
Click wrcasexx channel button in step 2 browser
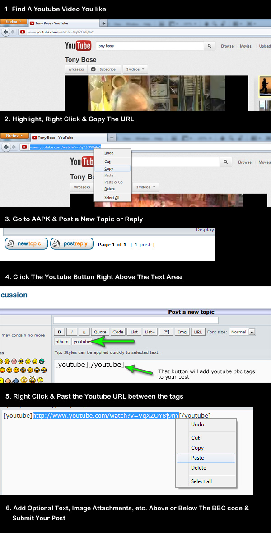pos(82,187)
